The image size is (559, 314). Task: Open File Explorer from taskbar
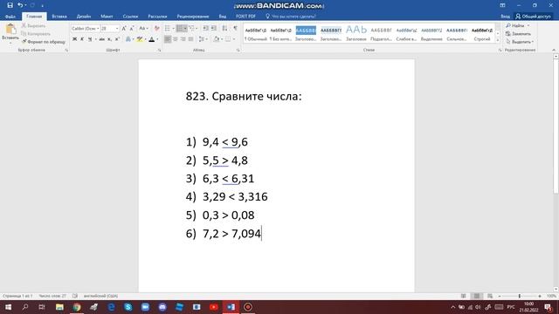click(59, 307)
